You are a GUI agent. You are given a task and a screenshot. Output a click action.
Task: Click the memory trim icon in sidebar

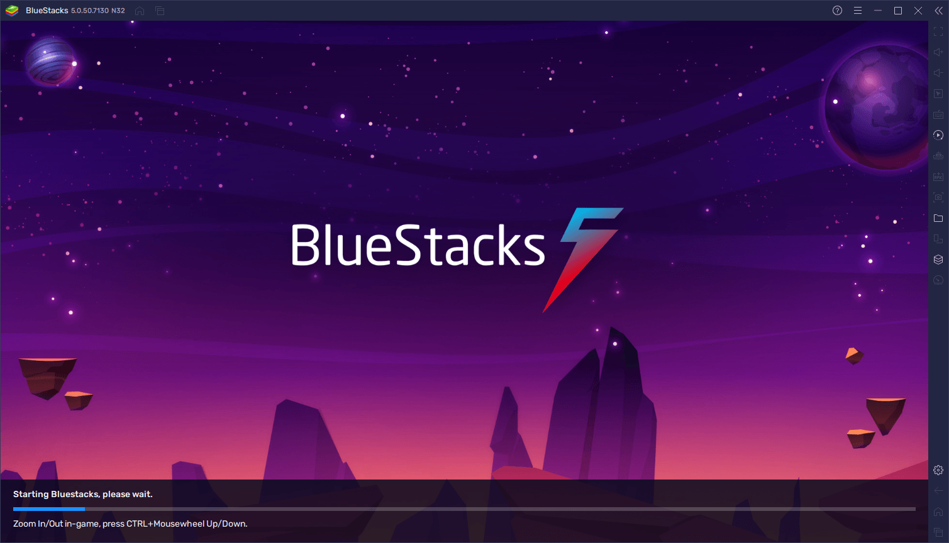[x=938, y=156]
